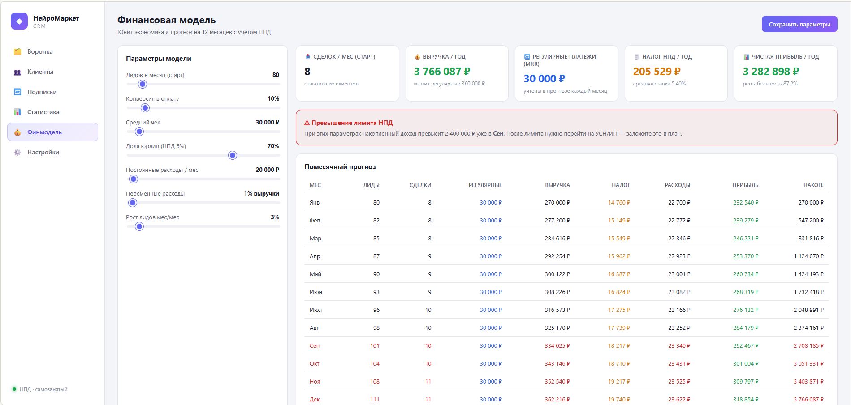Open Настройки from the sidebar

pos(52,152)
